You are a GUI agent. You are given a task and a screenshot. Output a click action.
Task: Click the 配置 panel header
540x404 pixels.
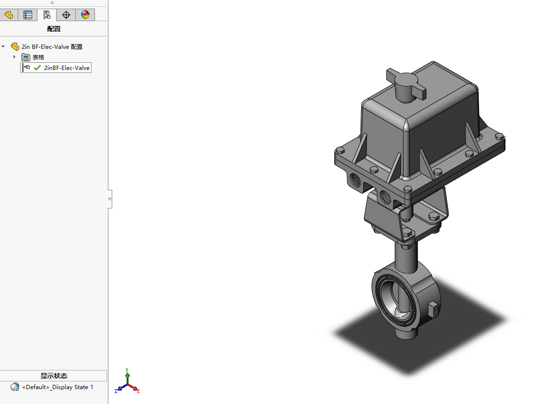pyautogui.click(x=54, y=29)
